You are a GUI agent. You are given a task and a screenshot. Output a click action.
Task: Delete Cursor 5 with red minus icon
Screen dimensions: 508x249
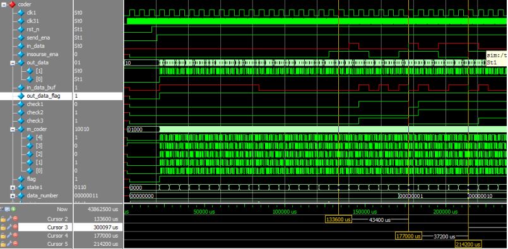click(15, 244)
